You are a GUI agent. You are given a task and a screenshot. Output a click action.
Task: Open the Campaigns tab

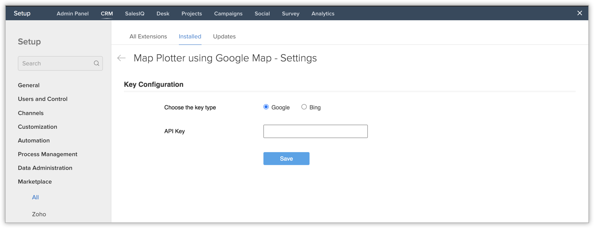(228, 13)
